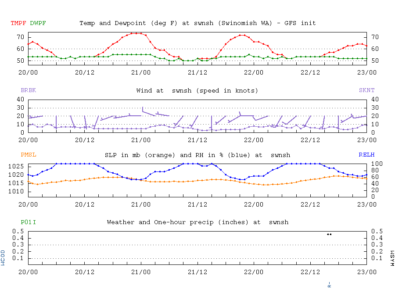Viewport: 395px width, 307px height.
Task: Click 21/00 time label under Temp and Dewpoint chart
Action: point(141,73)
